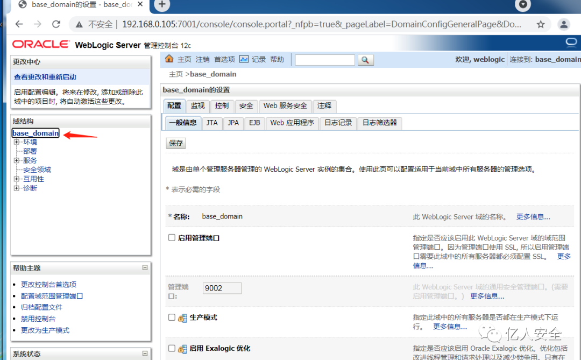Click the not-secure warning icon
Screen dimensions: 581x360
click(x=79, y=24)
